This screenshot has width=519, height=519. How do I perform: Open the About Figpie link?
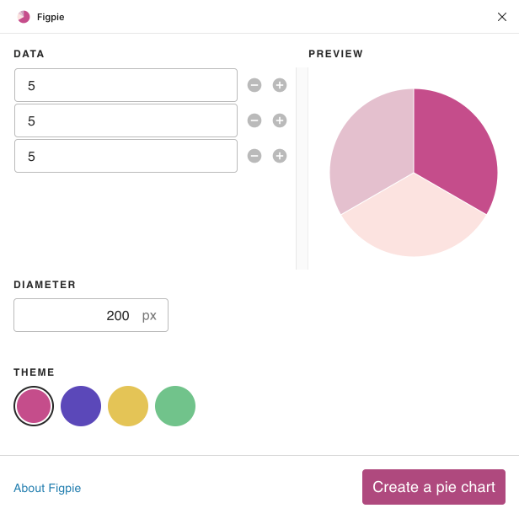47,488
